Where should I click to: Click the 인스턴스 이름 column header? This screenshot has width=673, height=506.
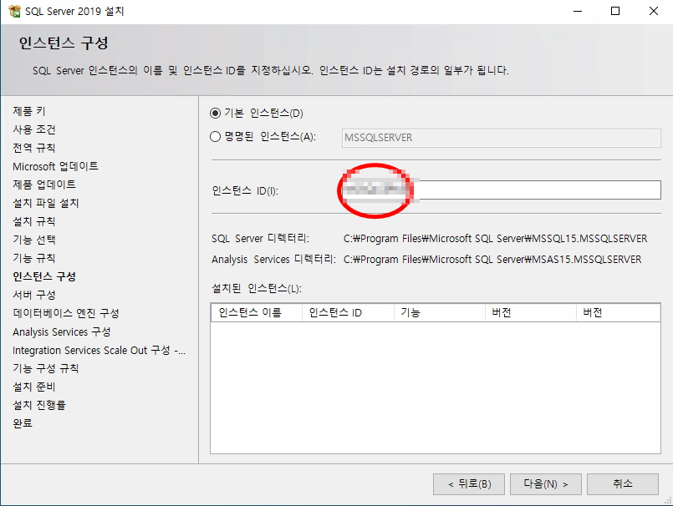tap(257, 312)
